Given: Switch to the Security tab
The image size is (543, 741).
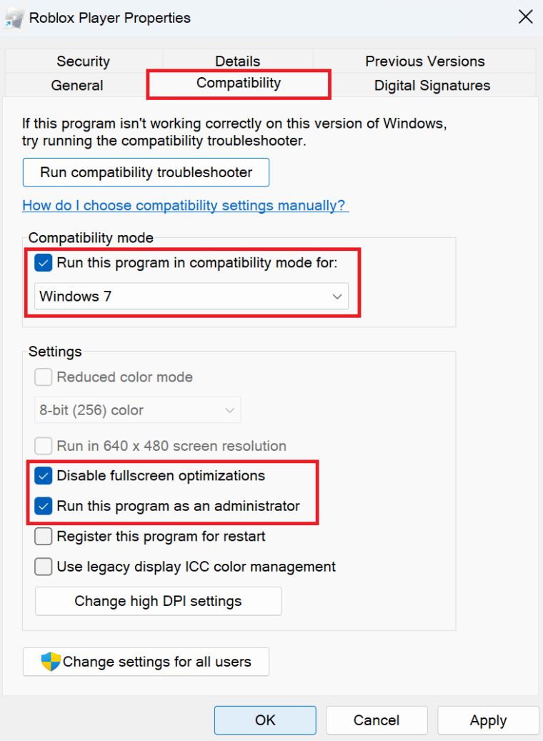Looking at the screenshot, I should pyautogui.click(x=83, y=61).
